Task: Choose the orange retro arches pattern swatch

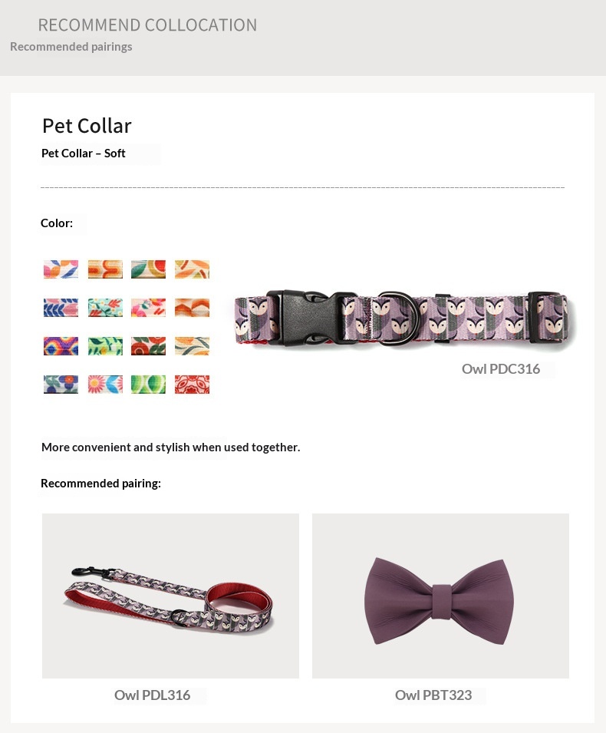Action: pyautogui.click(x=105, y=269)
